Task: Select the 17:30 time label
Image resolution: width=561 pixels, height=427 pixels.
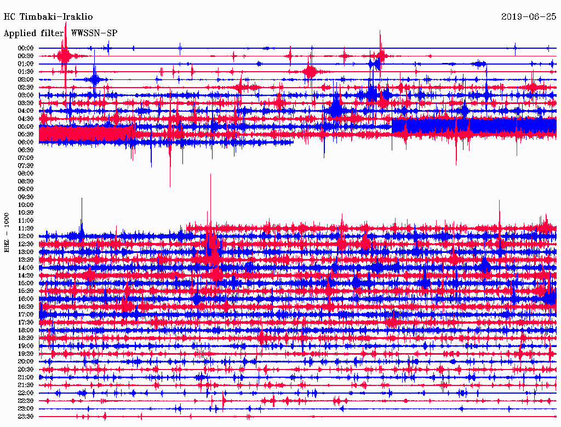Action: point(26,322)
